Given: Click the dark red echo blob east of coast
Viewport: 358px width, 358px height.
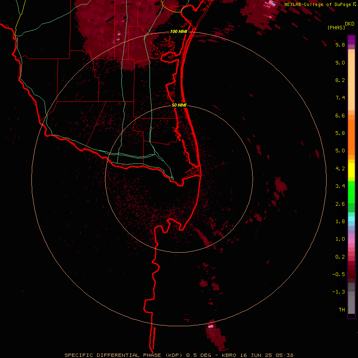Looking at the screenshot, I should (280, 185).
